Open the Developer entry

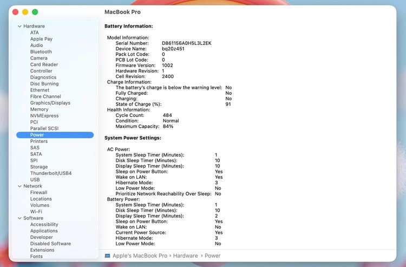click(x=42, y=237)
